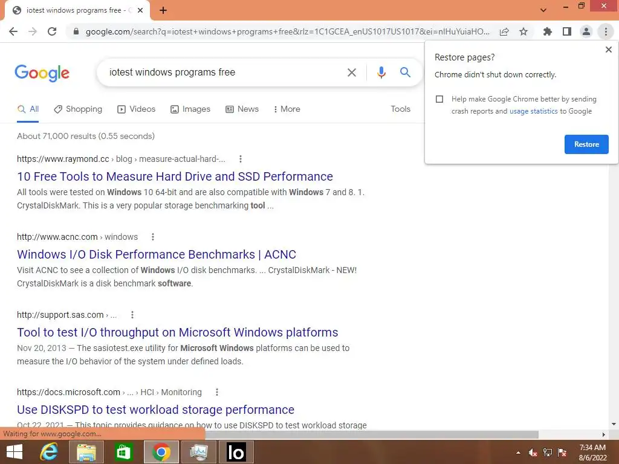Open the network status tray icon
Screen dimensions: 619x464
tap(548, 453)
